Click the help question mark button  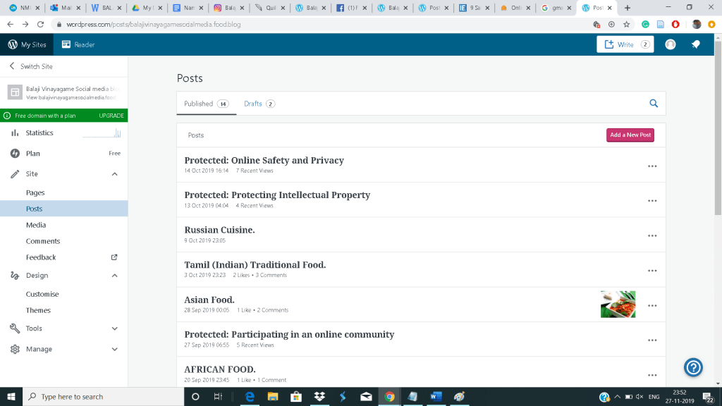click(693, 367)
